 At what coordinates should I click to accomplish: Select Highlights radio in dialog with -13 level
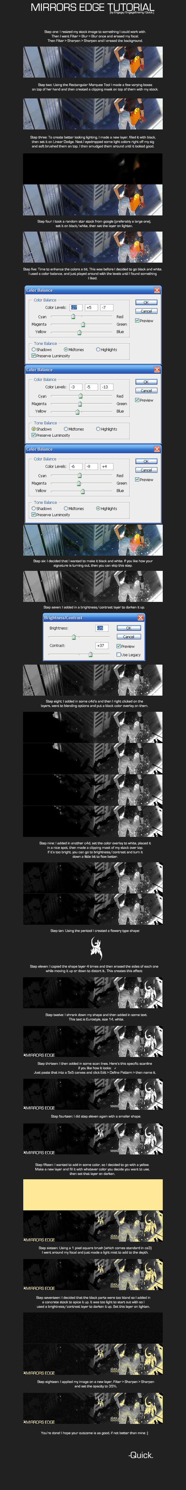(x=106, y=429)
